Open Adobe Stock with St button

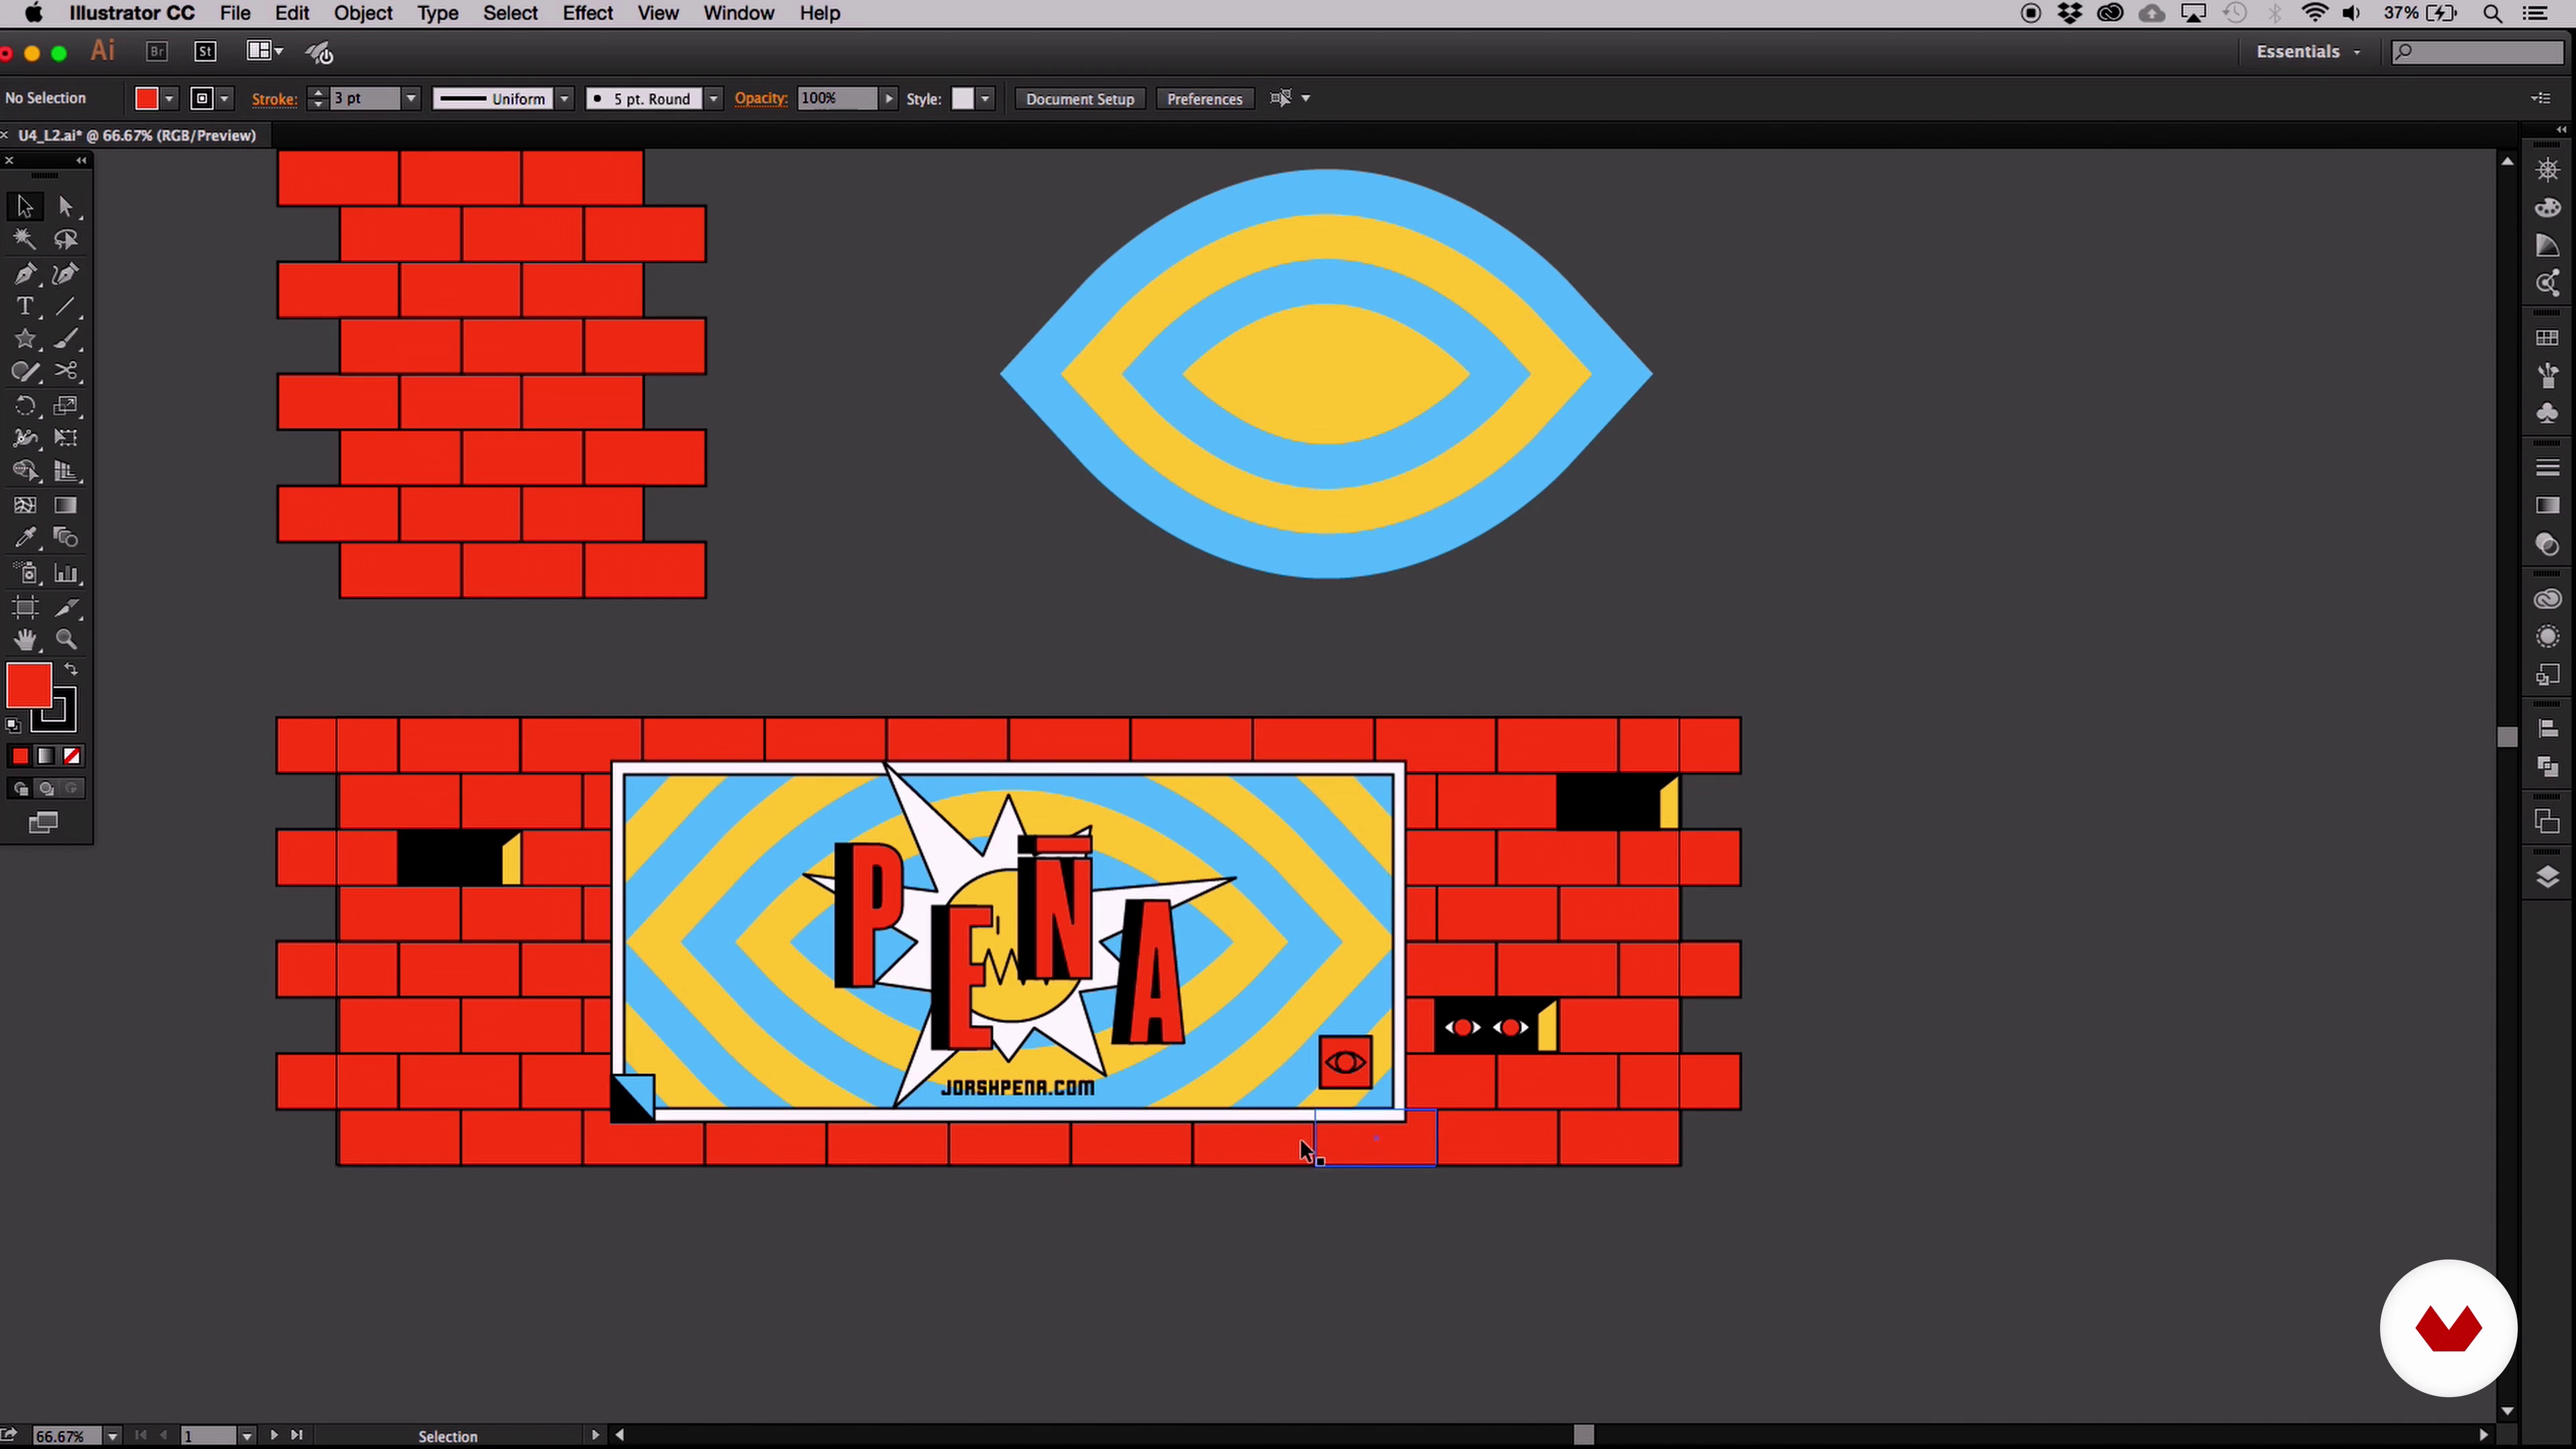tap(205, 51)
